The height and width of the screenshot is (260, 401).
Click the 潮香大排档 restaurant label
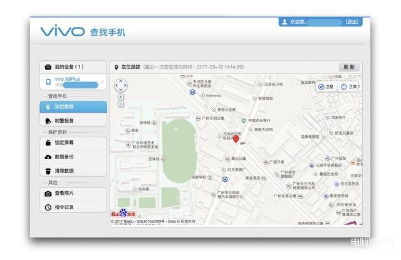(263, 130)
